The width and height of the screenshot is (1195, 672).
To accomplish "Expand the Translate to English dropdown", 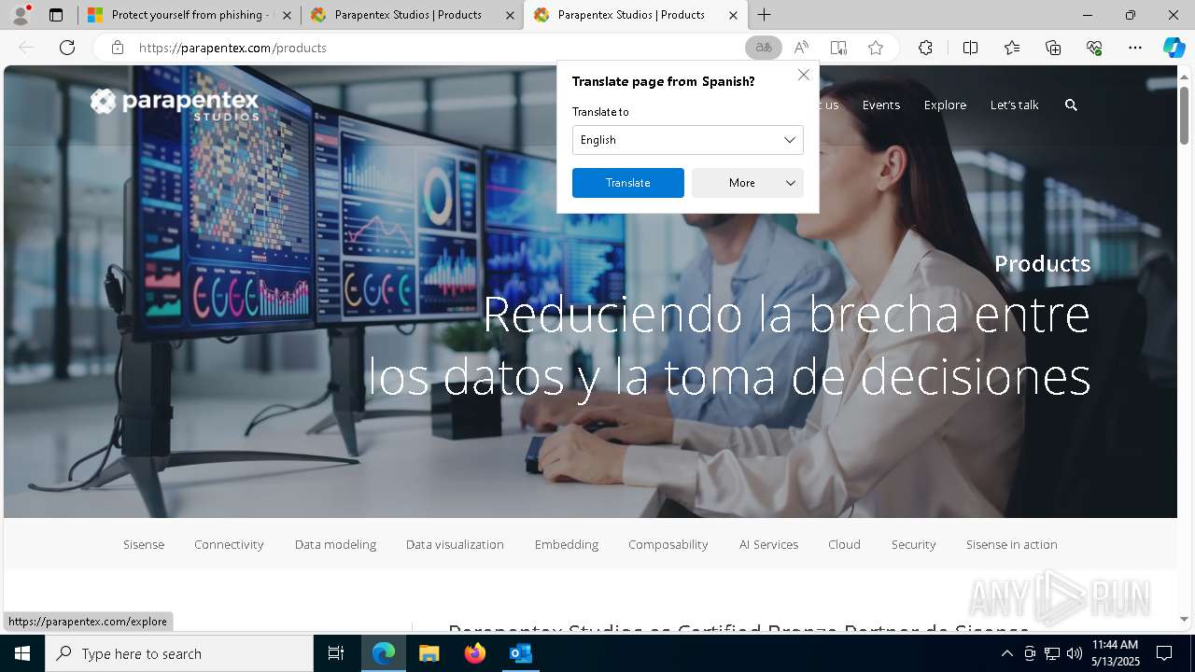I will 688,140.
